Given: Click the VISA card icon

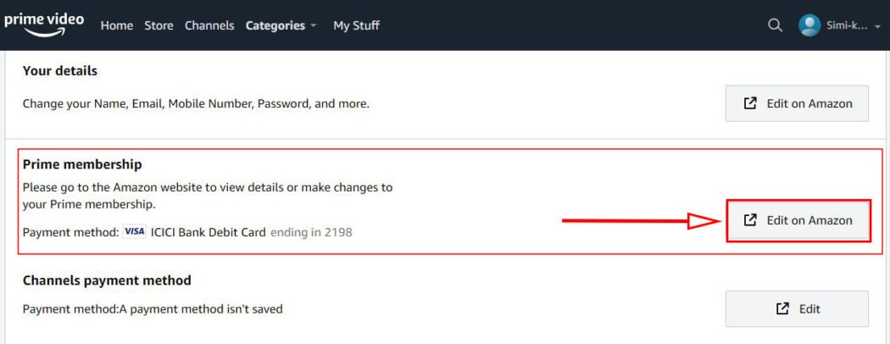Looking at the screenshot, I should pyautogui.click(x=134, y=231).
